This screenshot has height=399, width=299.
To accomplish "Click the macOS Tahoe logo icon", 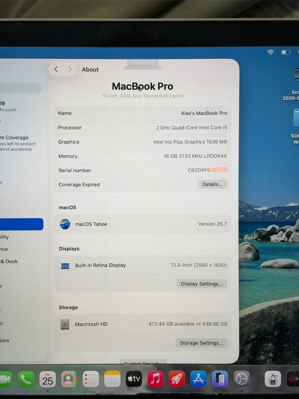I will 65,224.
